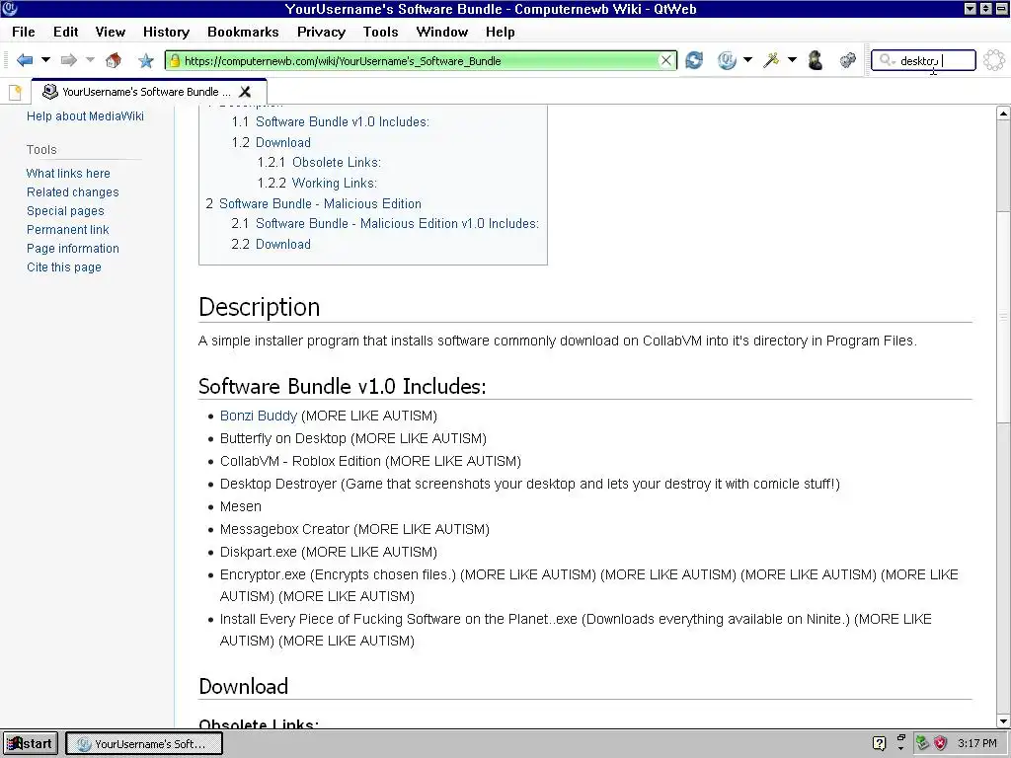1011x758 pixels.
Task: Open the Bonzi Buddy wiki link
Action: (x=259, y=416)
